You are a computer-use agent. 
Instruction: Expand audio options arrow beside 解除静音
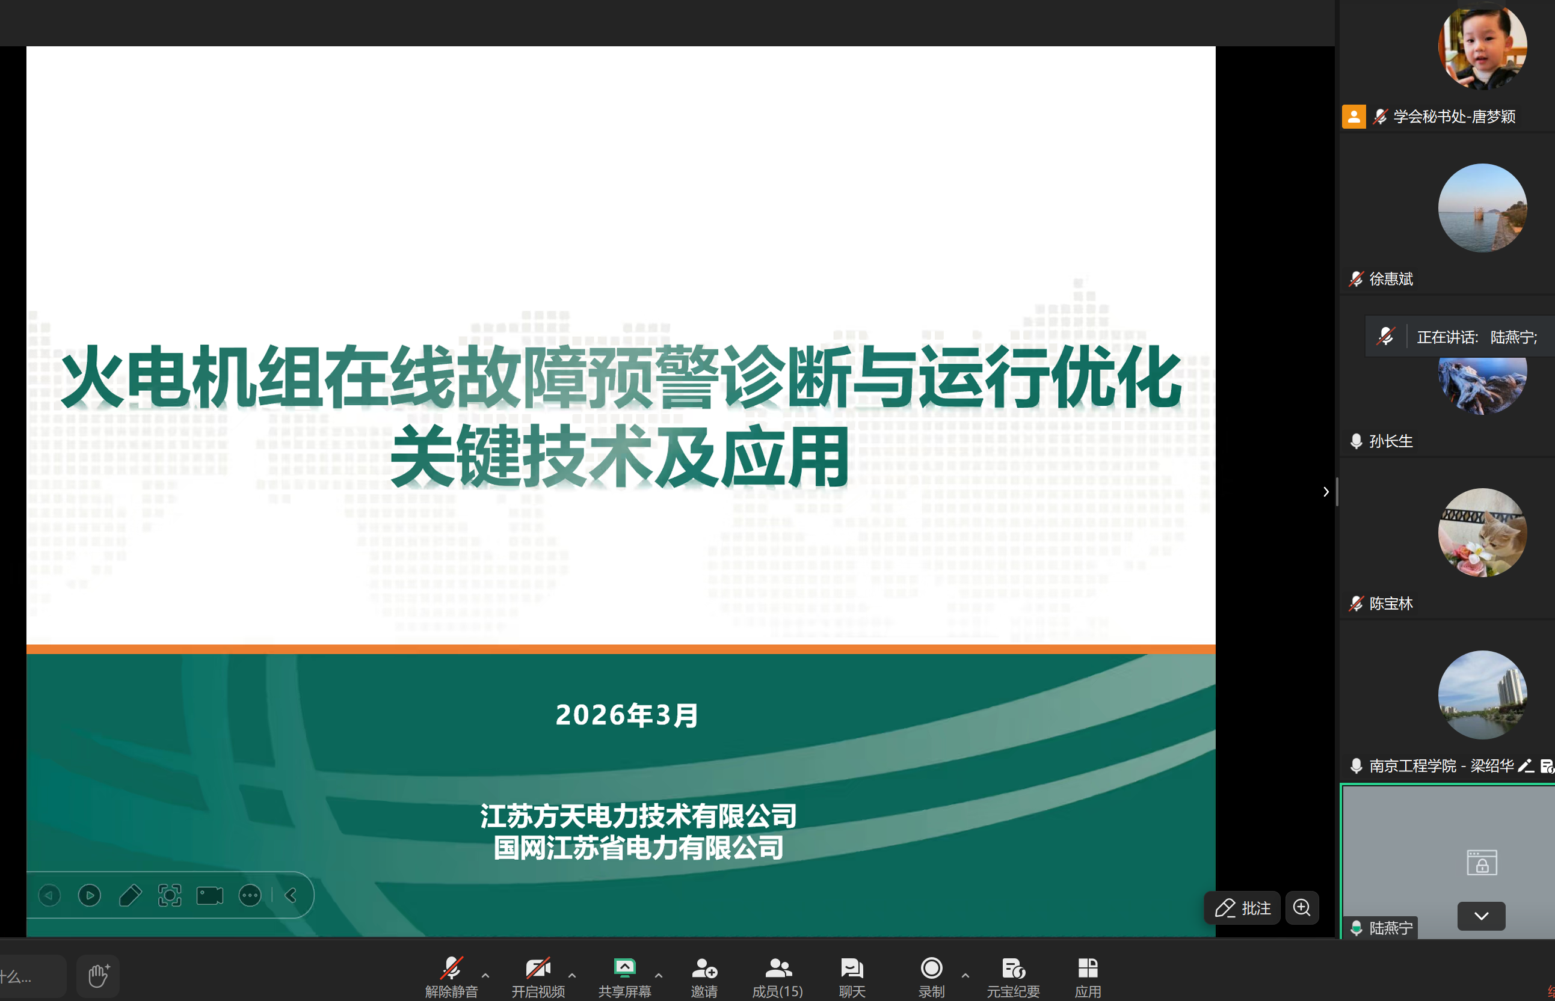click(485, 975)
